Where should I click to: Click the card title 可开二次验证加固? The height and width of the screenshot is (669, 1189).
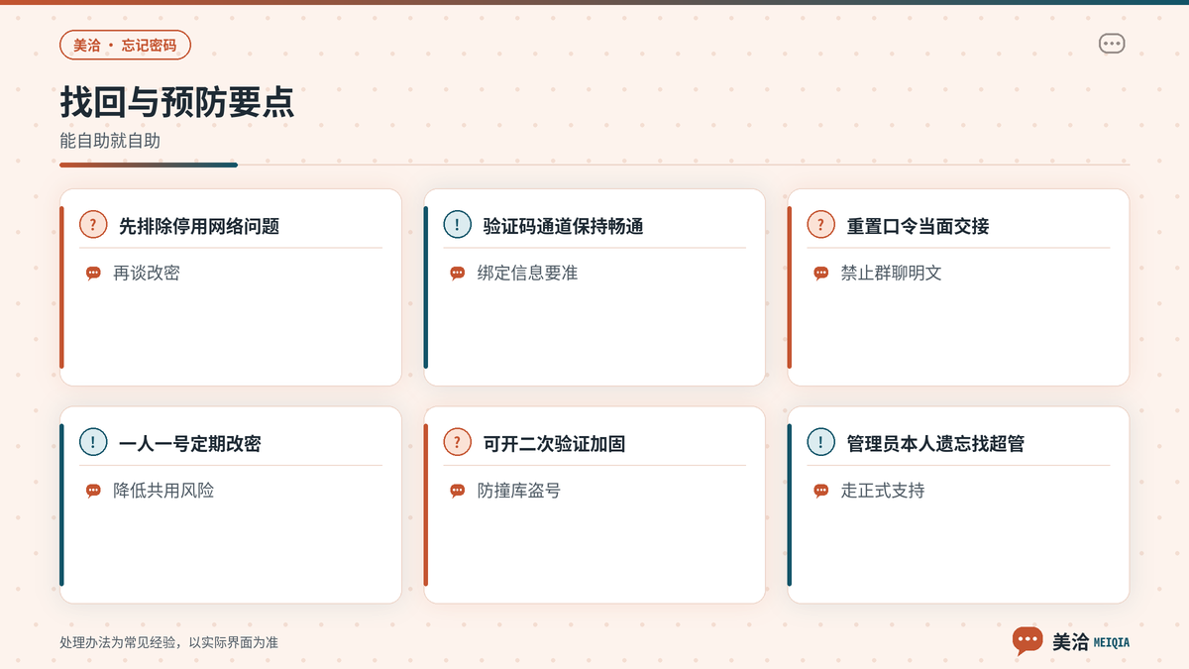(554, 444)
